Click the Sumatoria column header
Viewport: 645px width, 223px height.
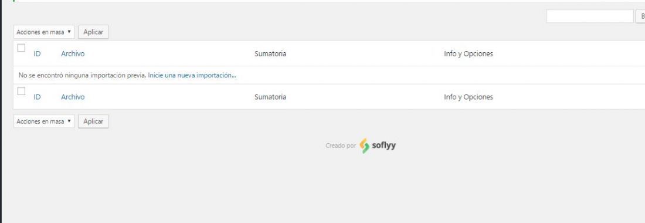pos(270,54)
